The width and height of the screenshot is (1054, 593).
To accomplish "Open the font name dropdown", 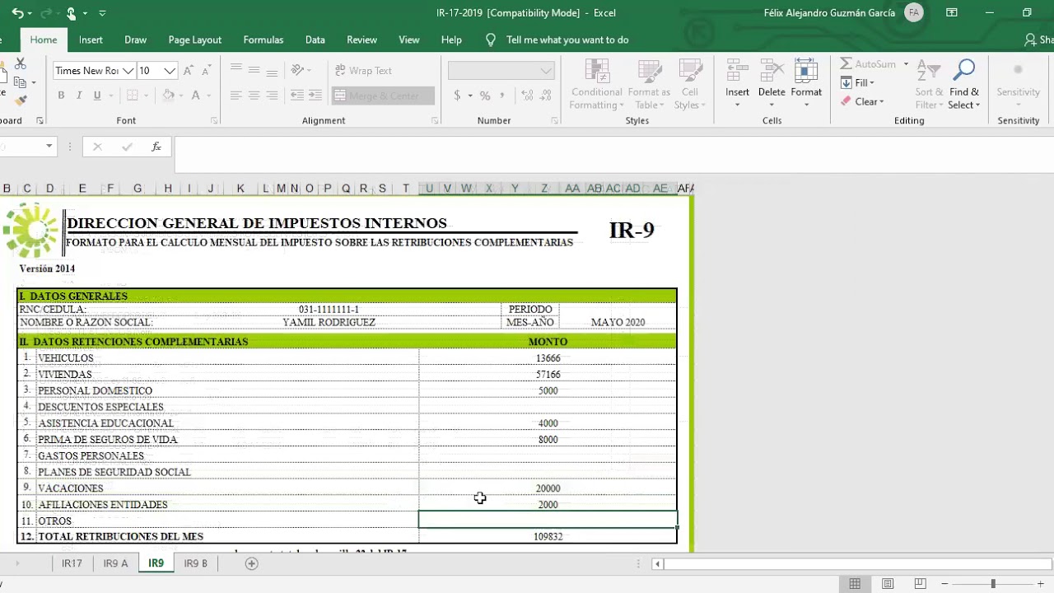I will pyautogui.click(x=128, y=71).
